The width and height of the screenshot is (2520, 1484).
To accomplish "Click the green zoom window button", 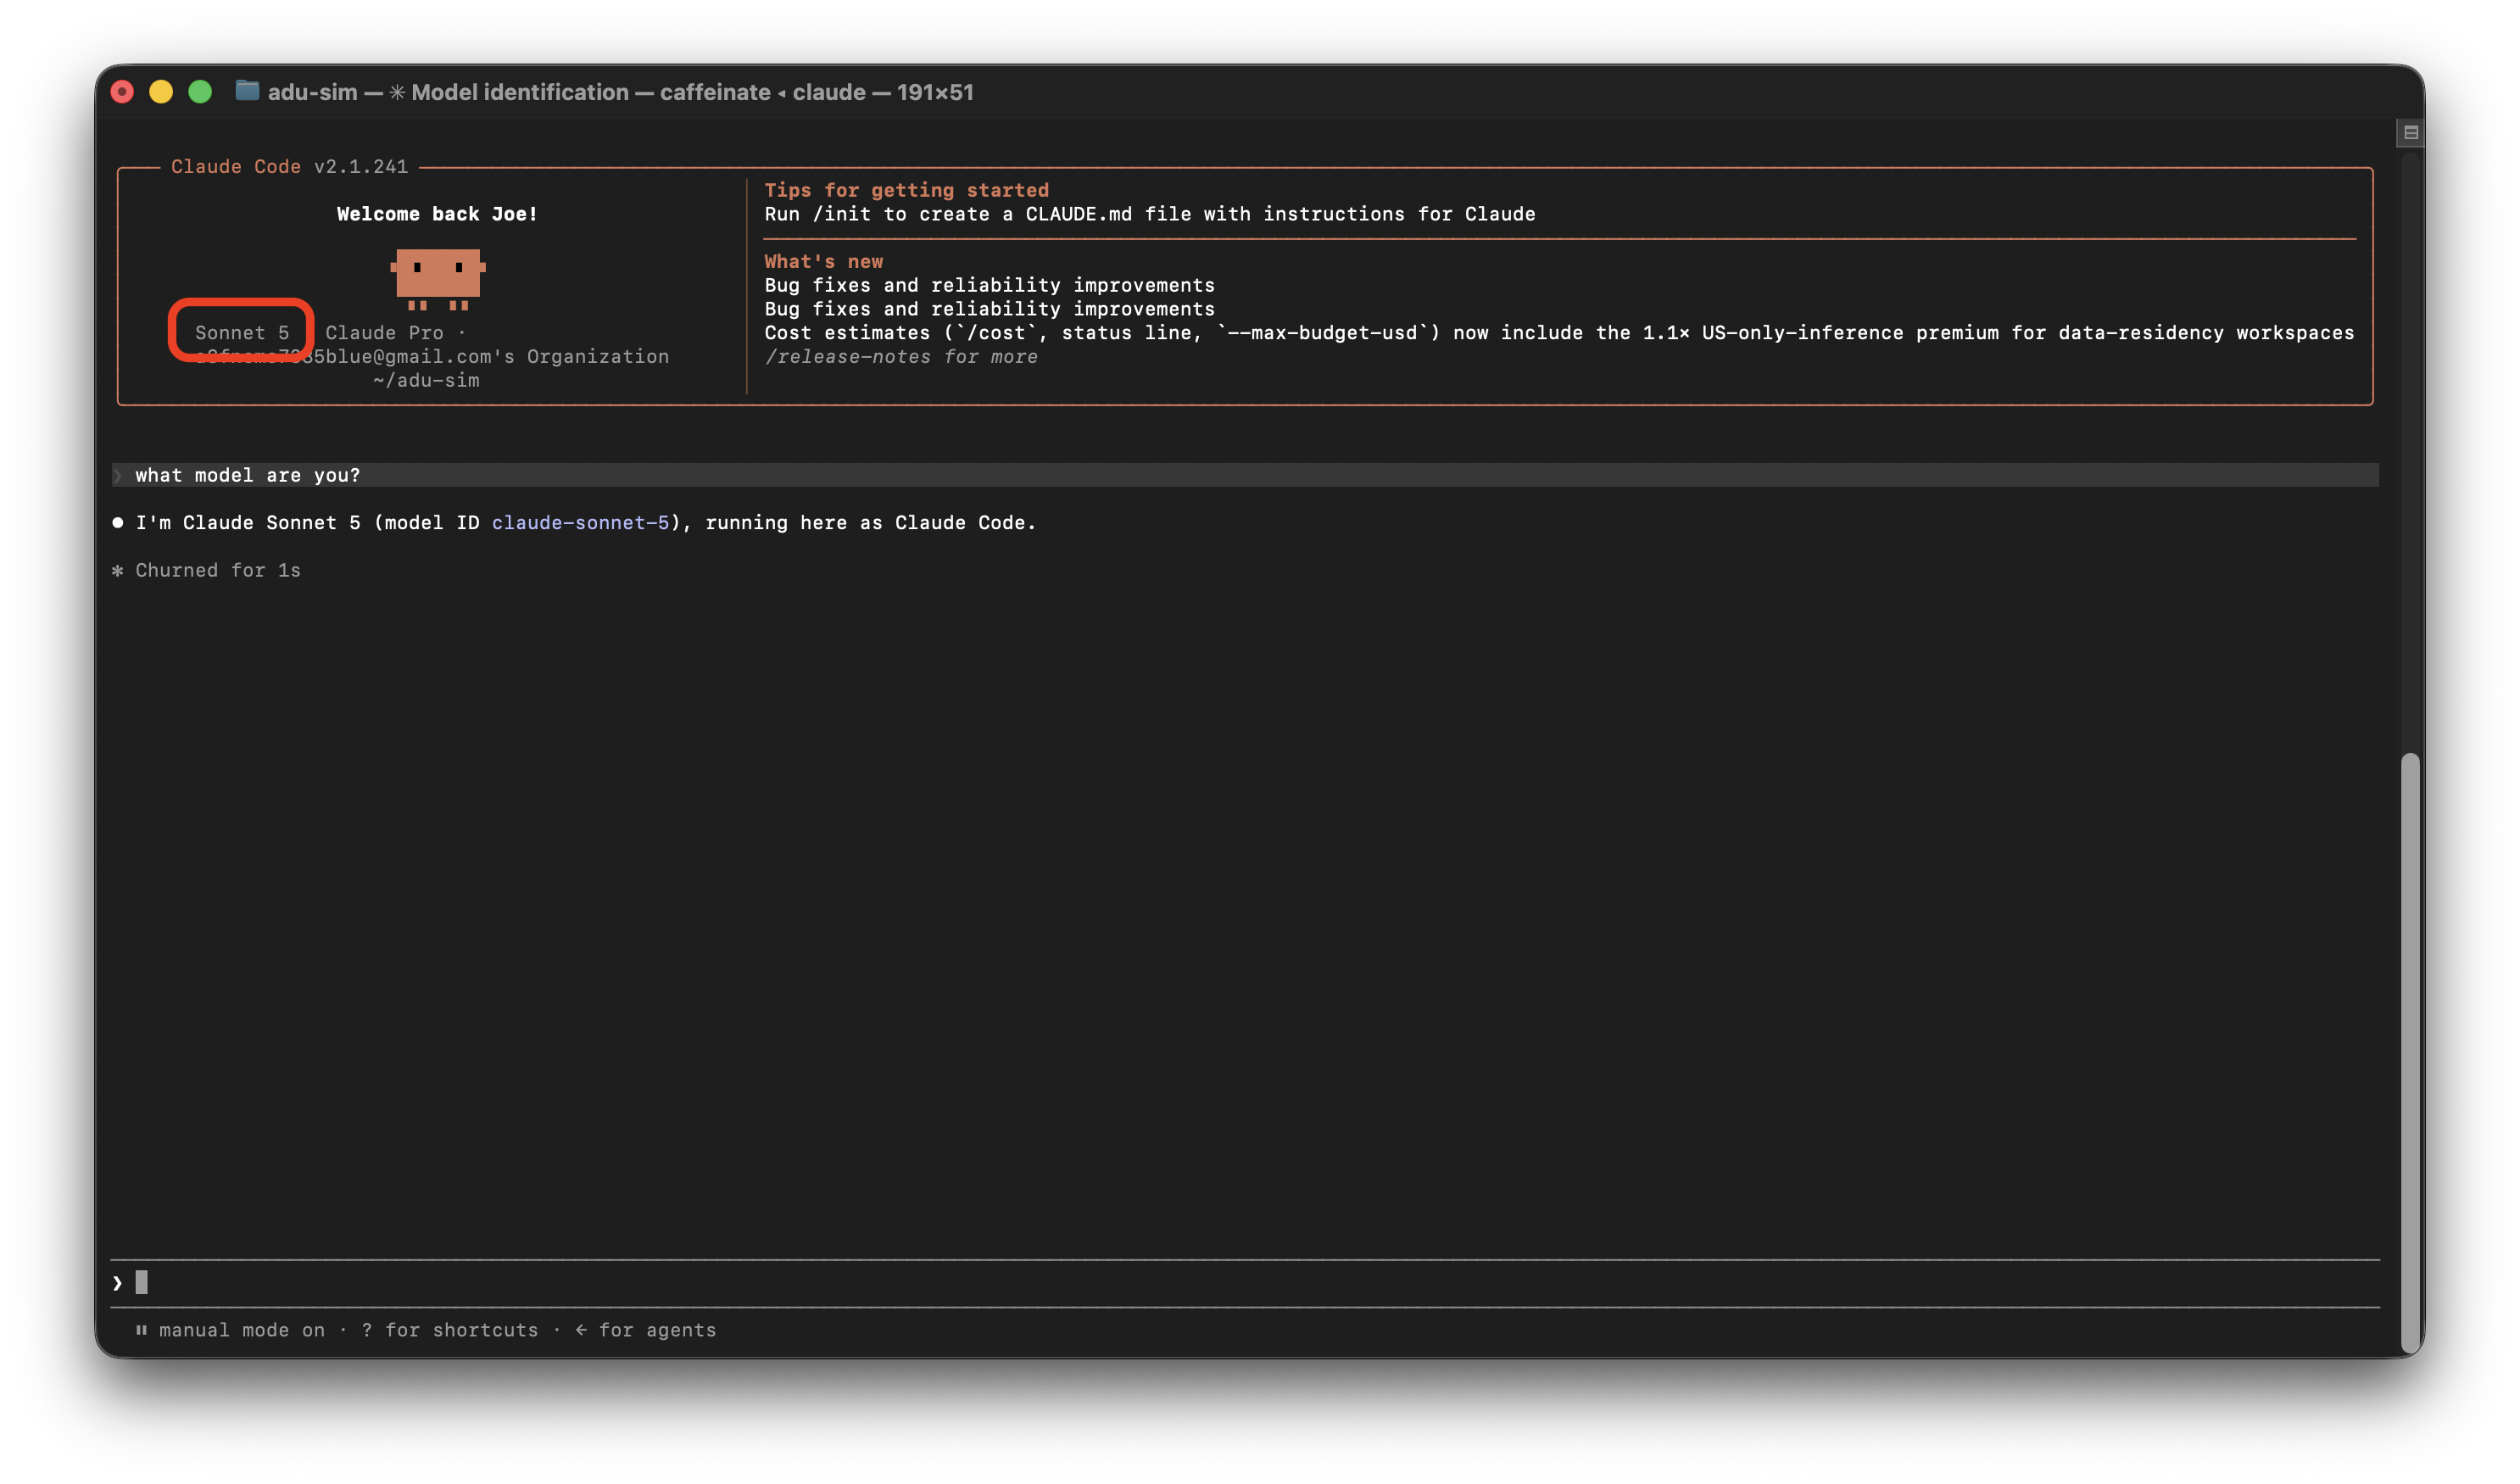I will click(x=200, y=92).
